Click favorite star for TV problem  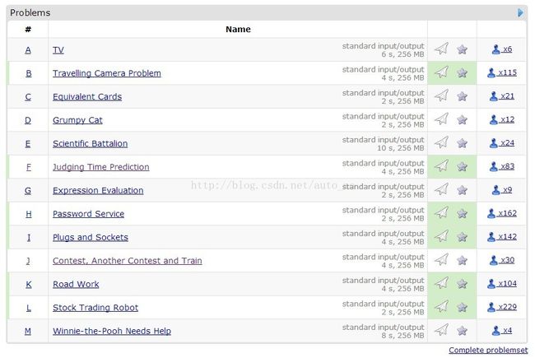(x=462, y=49)
